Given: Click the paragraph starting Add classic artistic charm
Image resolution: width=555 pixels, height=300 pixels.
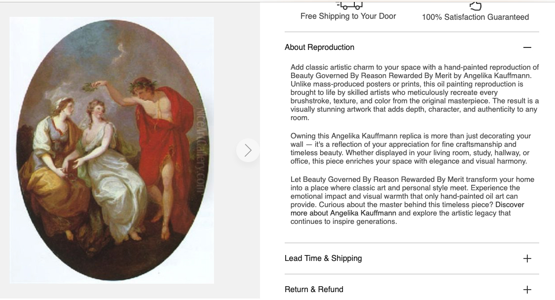Looking at the screenshot, I should tap(415, 92).
